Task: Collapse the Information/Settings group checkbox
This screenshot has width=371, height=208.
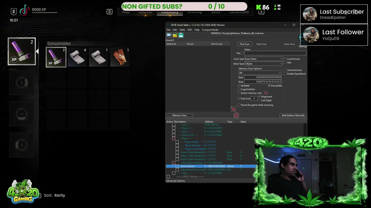Action: click(174, 163)
